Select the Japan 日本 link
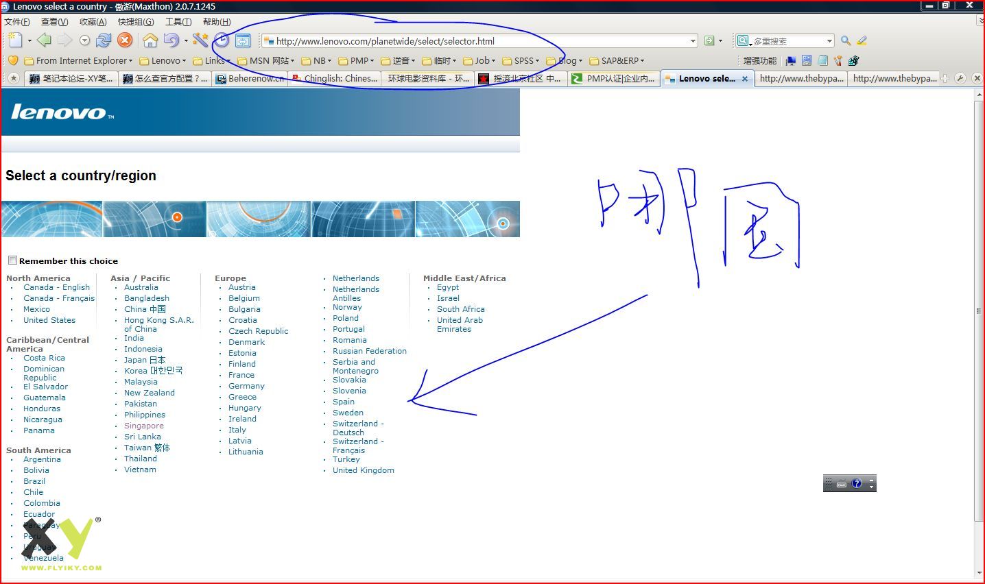The height and width of the screenshot is (584, 985). (145, 360)
